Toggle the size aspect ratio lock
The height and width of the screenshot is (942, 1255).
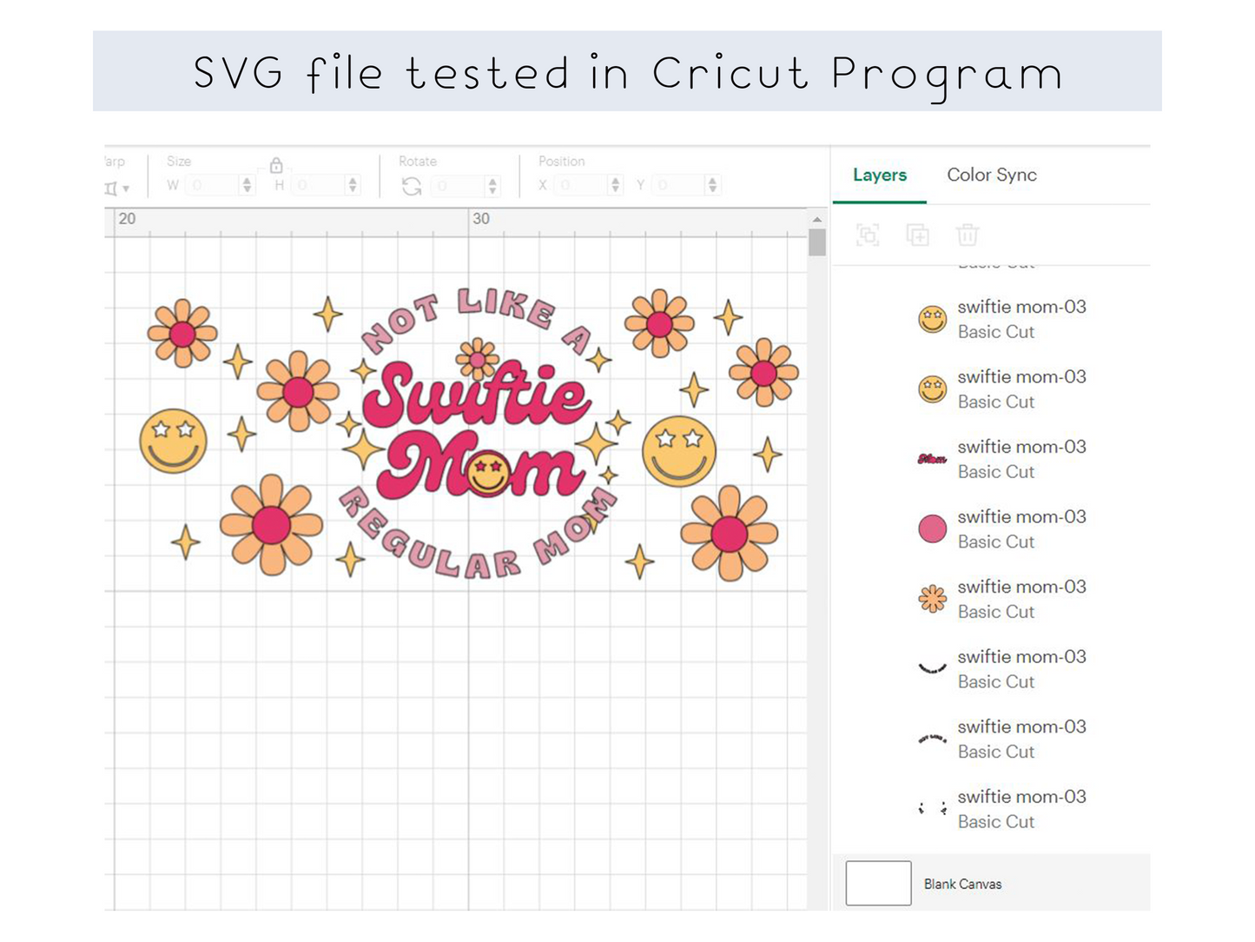tap(276, 165)
